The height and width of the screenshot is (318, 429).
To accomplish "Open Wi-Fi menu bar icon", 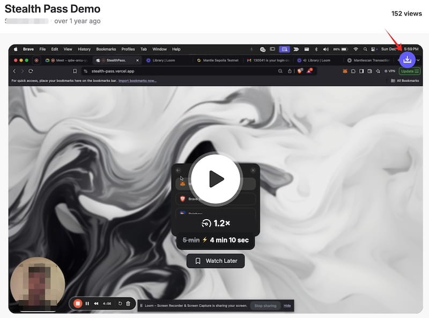I will 356,49.
